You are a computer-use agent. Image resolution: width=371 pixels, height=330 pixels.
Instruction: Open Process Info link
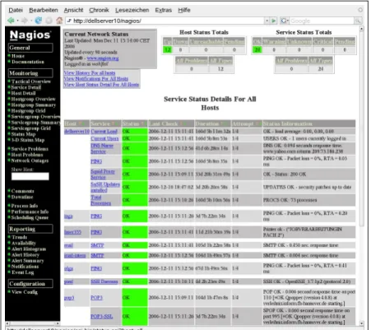[x=25, y=206]
